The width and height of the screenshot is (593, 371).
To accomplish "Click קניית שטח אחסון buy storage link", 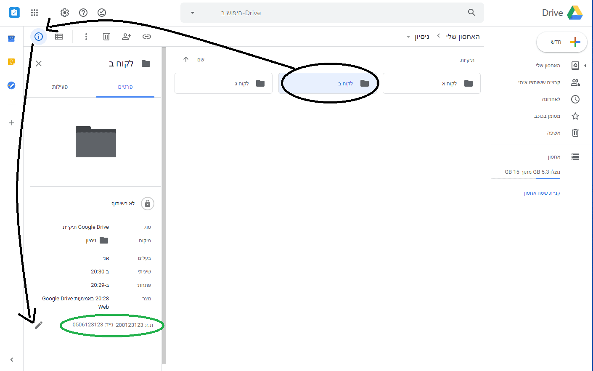I will pos(542,193).
